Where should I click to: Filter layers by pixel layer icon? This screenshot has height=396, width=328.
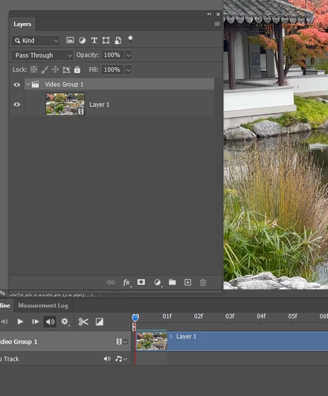click(70, 40)
